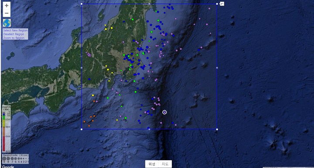Undo last region edit with arrow icon
314x168 pixels.
[222, 4]
